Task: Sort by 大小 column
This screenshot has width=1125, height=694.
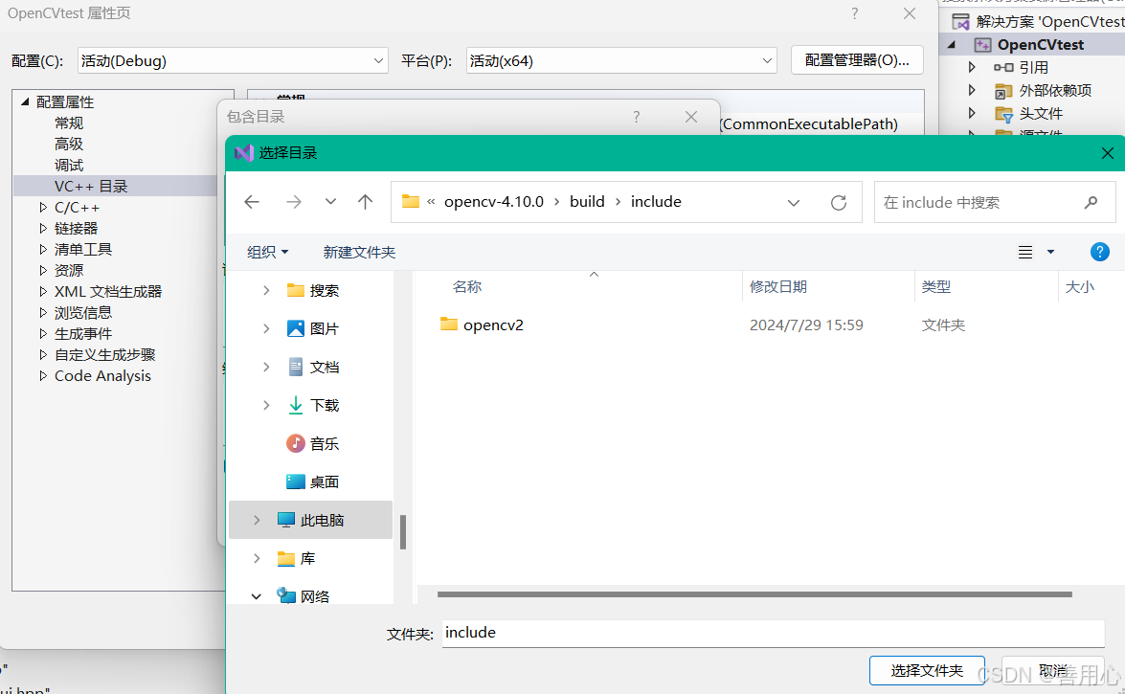Action: pyautogui.click(x=1080, y=287)
